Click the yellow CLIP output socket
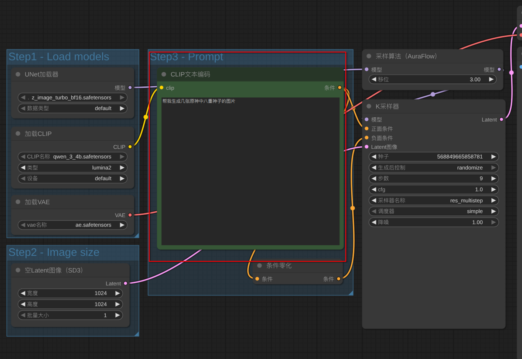Viewport: 522px width, 359px height. pyautogui.click(x=130, y=147)
